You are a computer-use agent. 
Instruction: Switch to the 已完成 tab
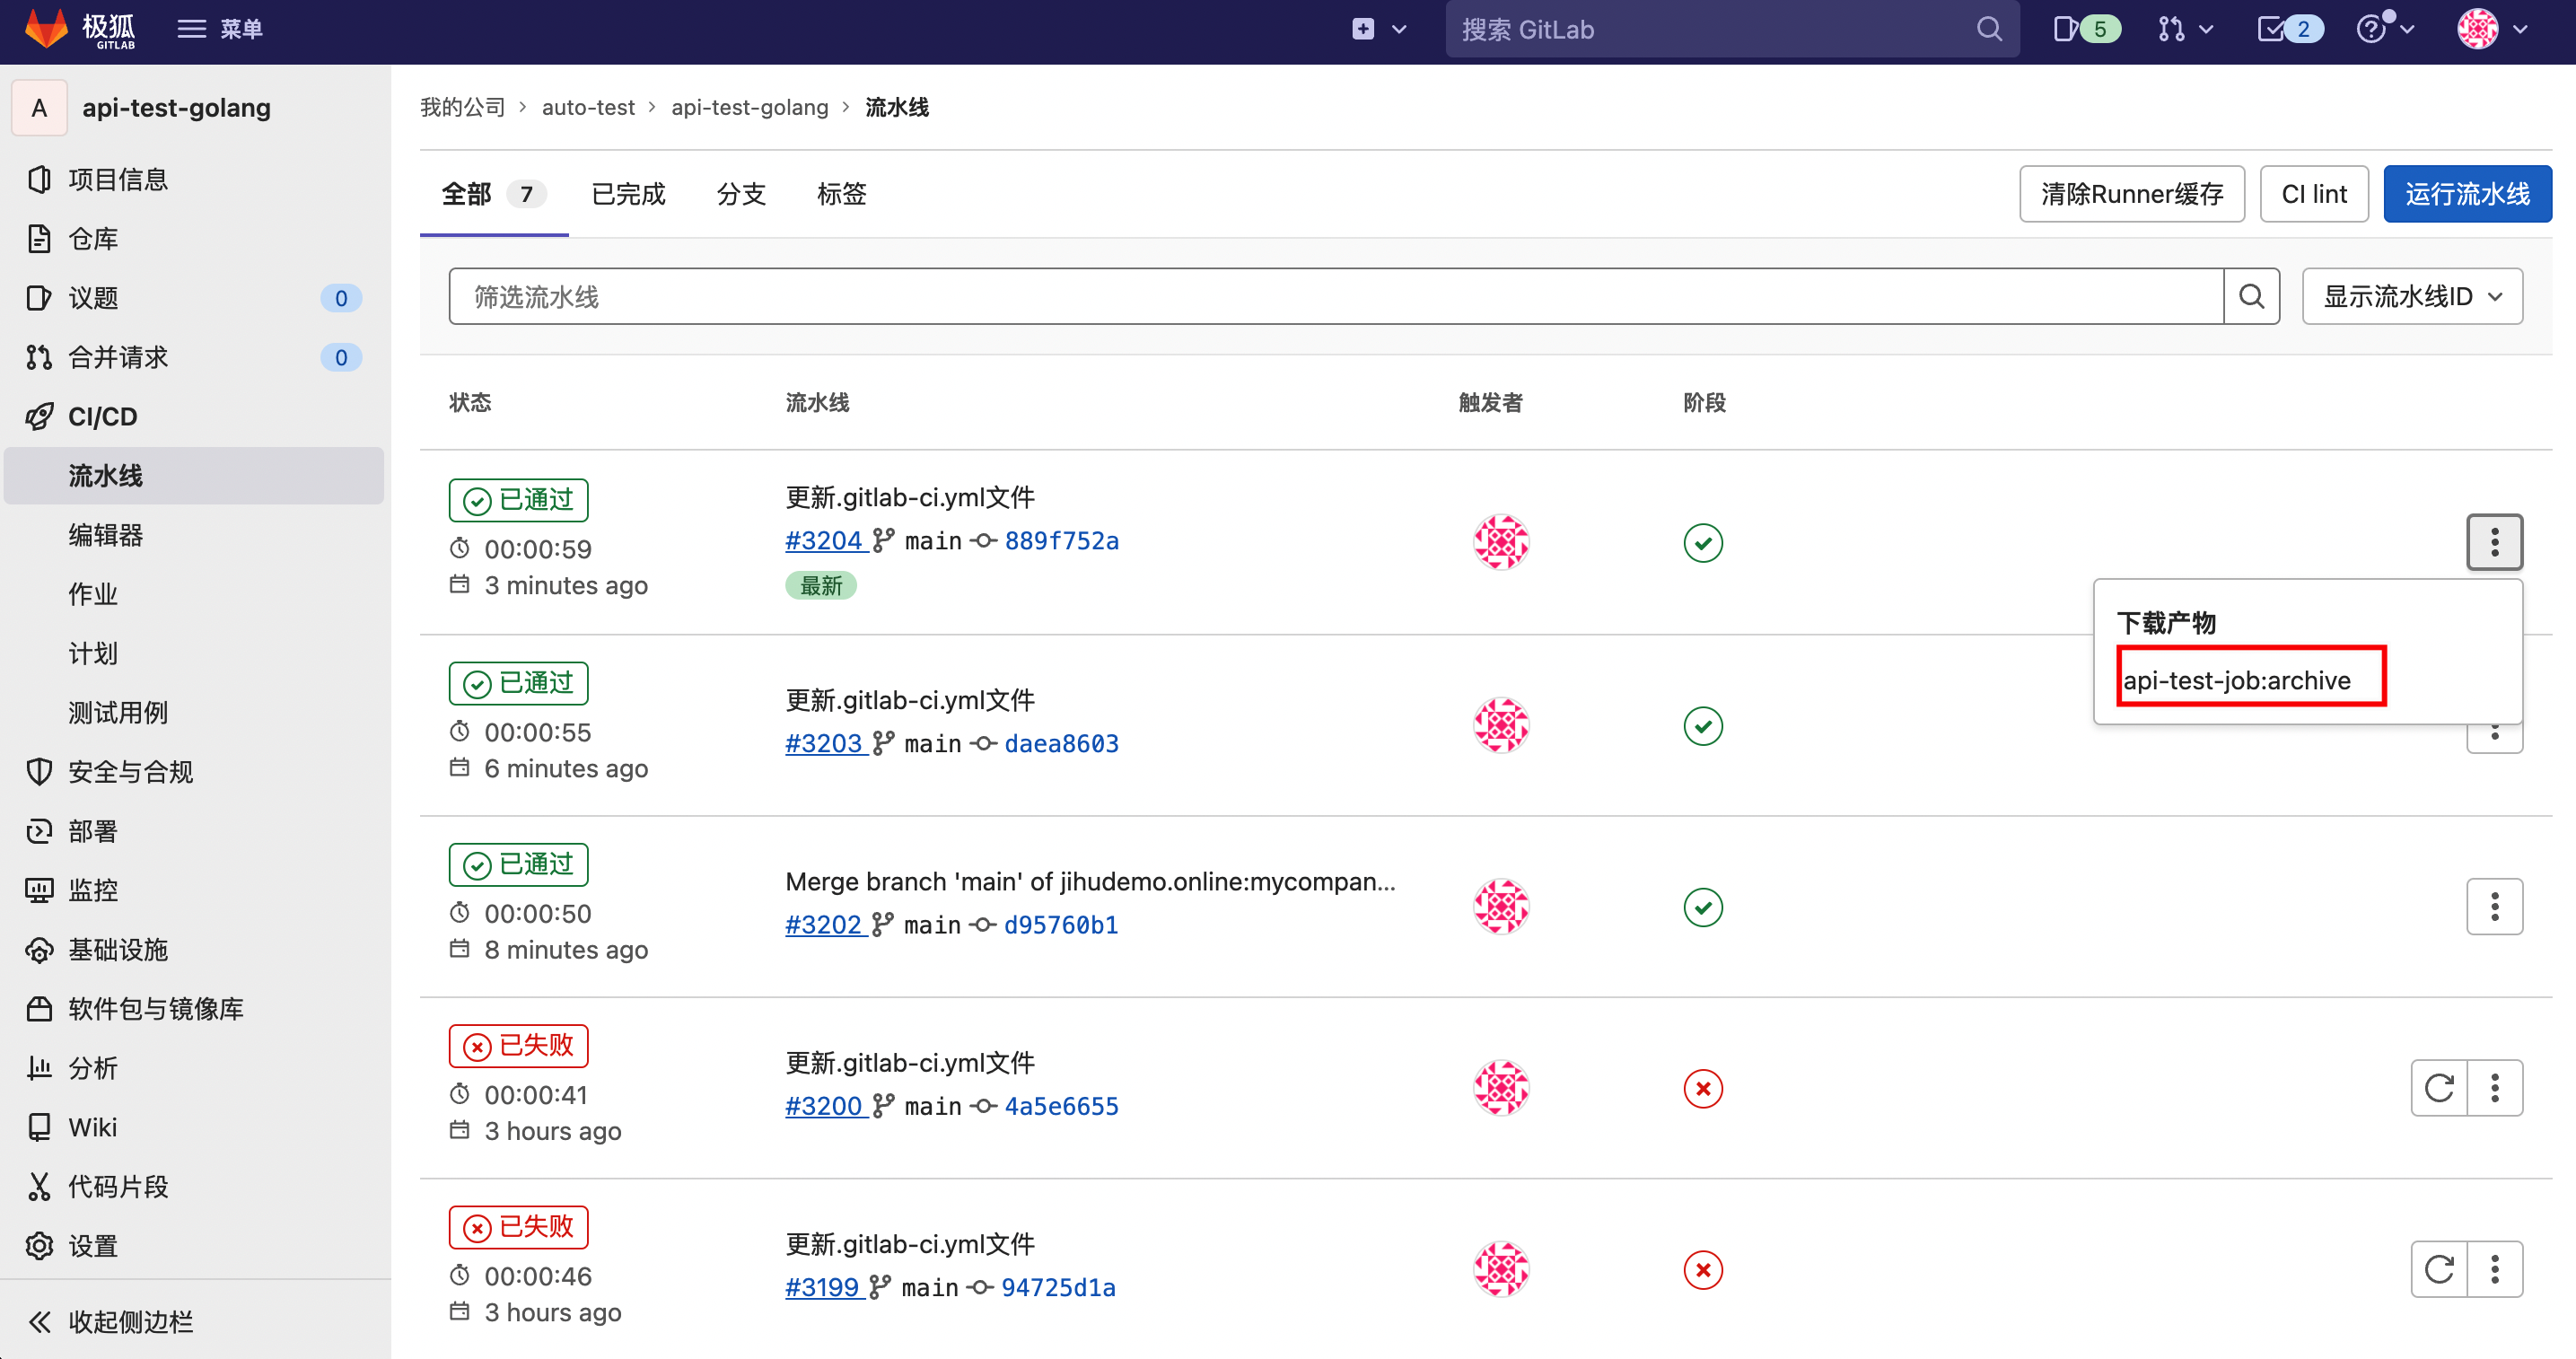tap(628, 194)
